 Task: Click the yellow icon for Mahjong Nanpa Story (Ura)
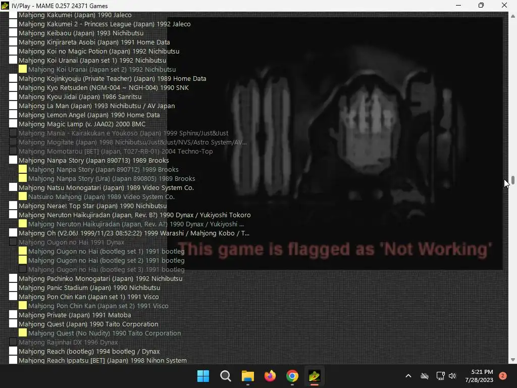pos(23,178)
